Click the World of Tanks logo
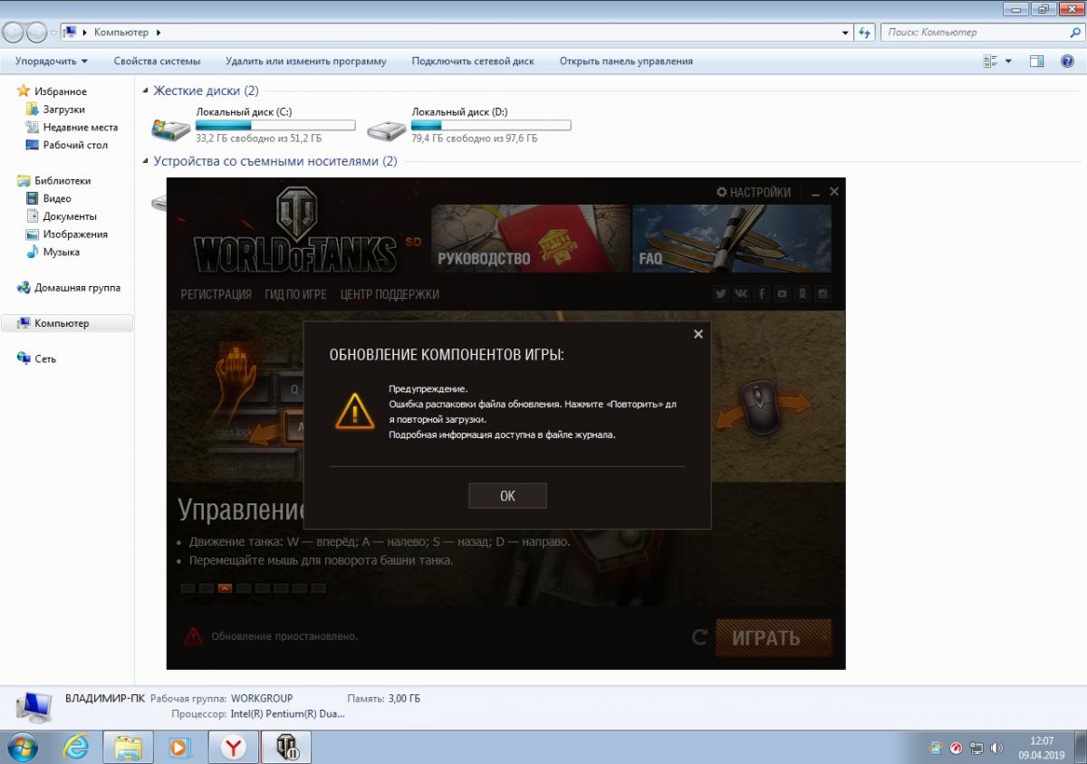 pyautogui.click(x=295, y=230)
